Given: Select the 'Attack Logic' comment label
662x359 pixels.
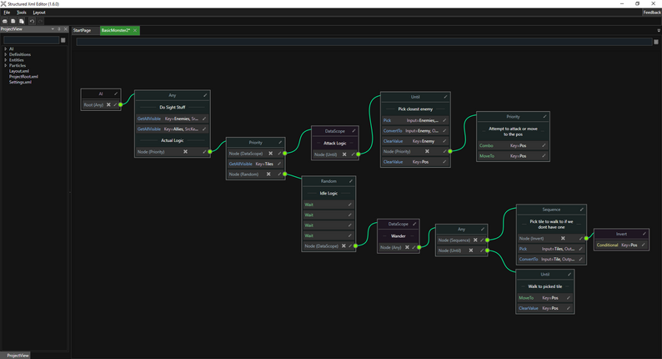Looking at the screenshot, I should [x=335, y=144].
